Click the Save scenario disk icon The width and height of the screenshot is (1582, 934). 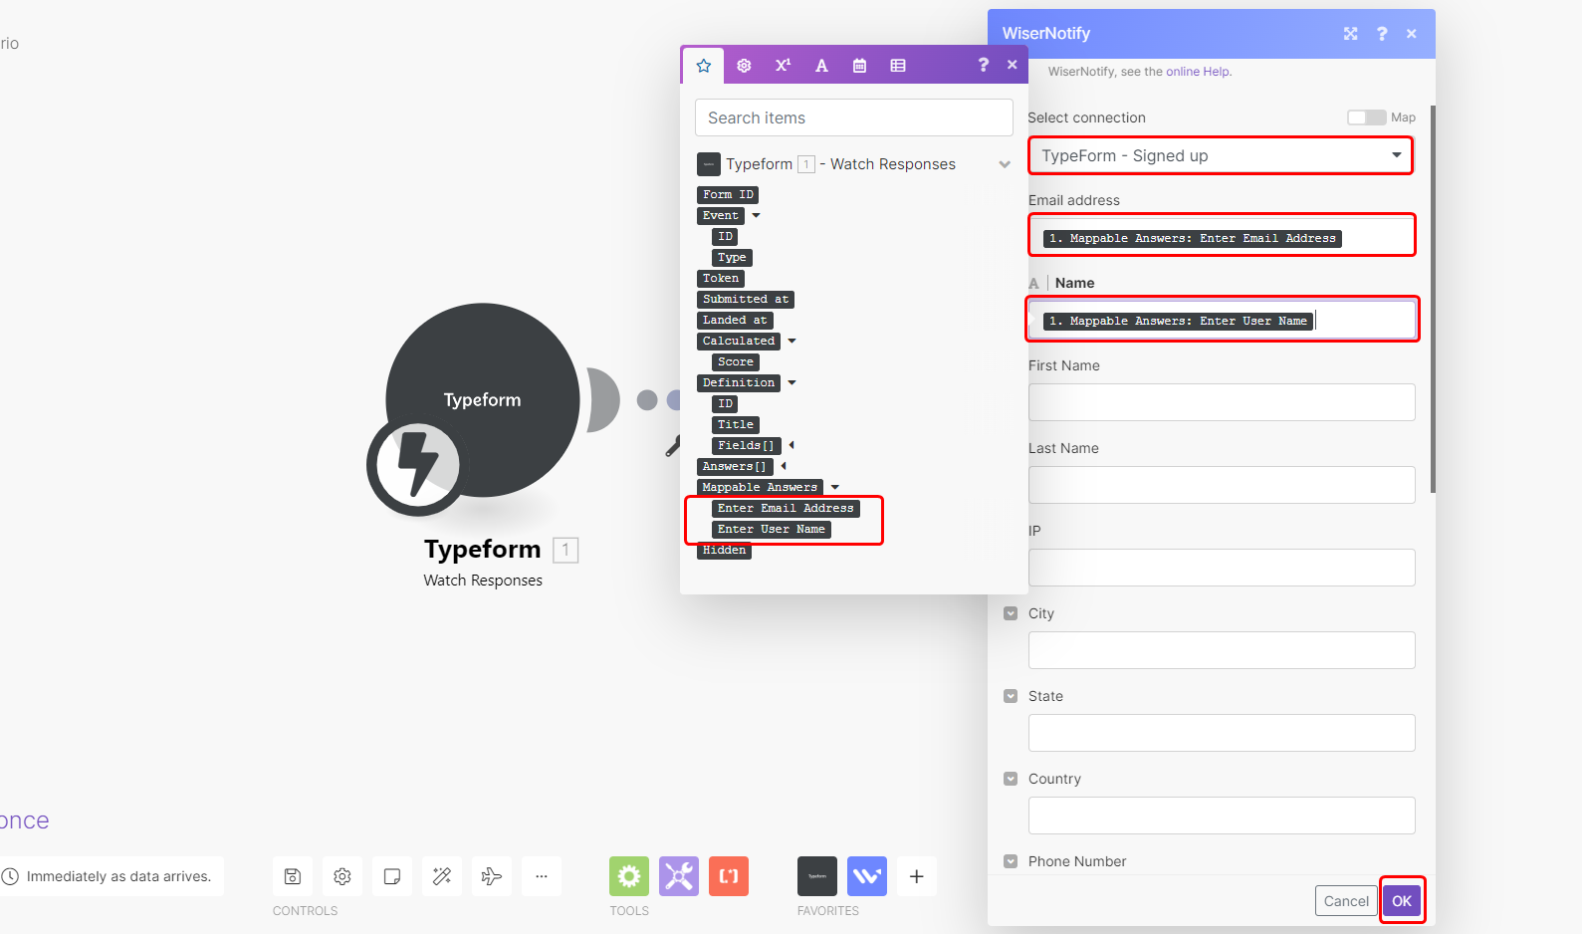coord(293,876)
